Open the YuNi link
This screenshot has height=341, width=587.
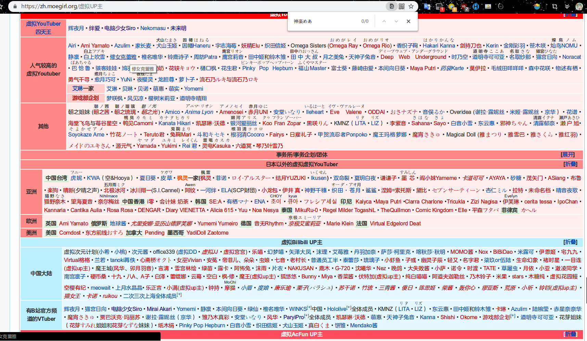pyautogui.click(x=126, y=79)
